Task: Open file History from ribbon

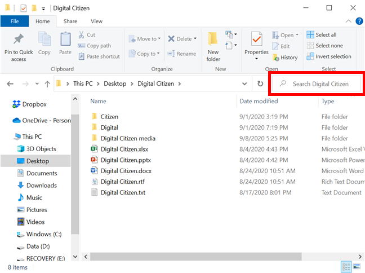Action: [x=285, y=58]
